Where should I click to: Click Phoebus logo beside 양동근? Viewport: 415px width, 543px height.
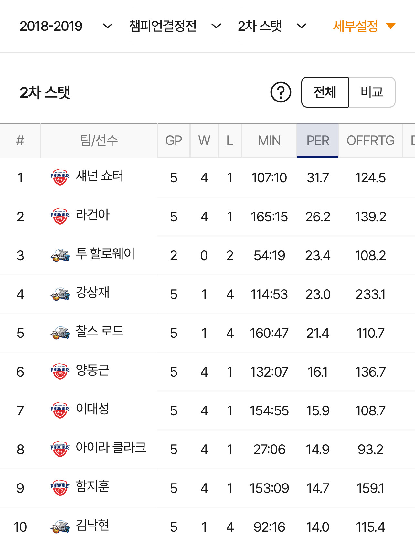point(60,372)
